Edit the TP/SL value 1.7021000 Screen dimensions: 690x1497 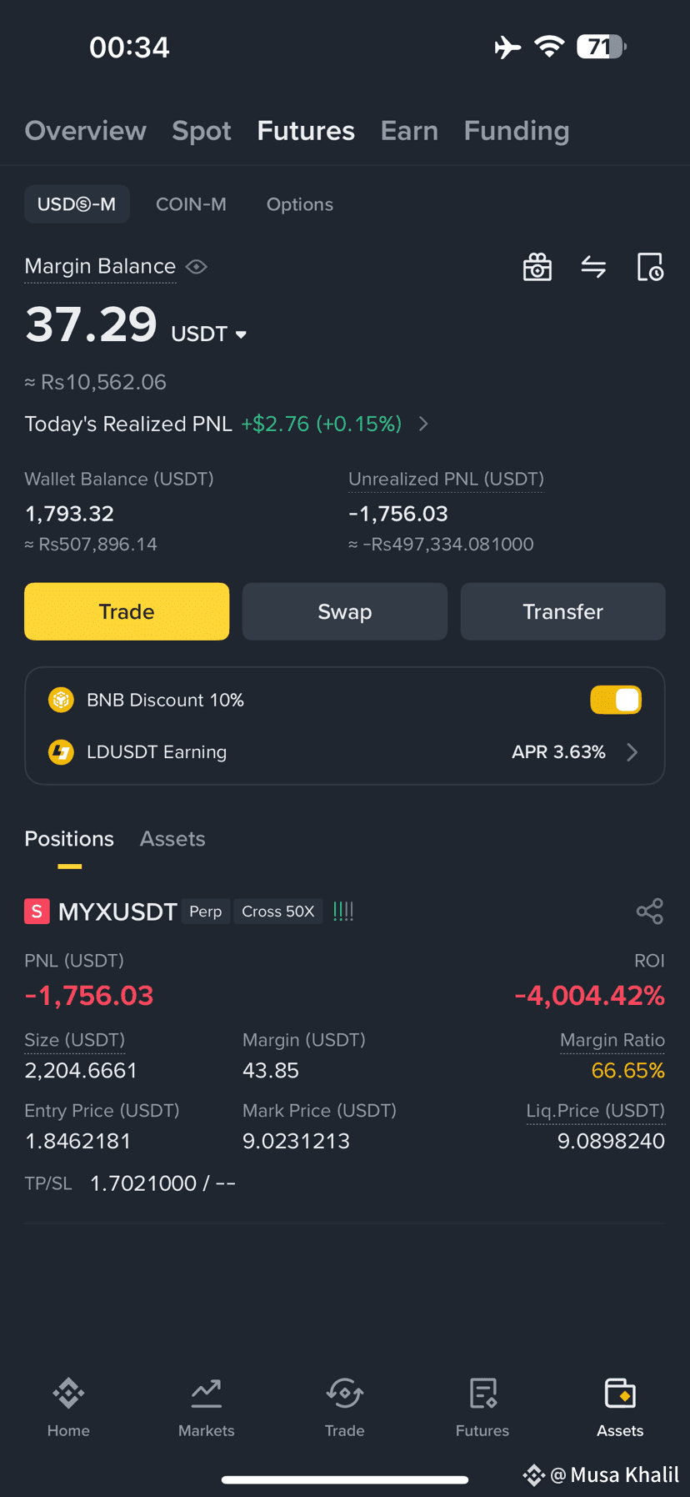tap(143, 1183)
